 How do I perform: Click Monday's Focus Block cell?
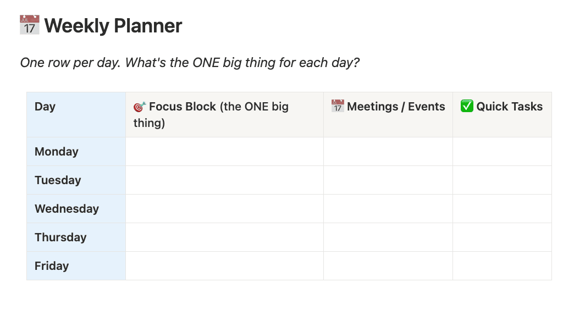tap(224, 152)
